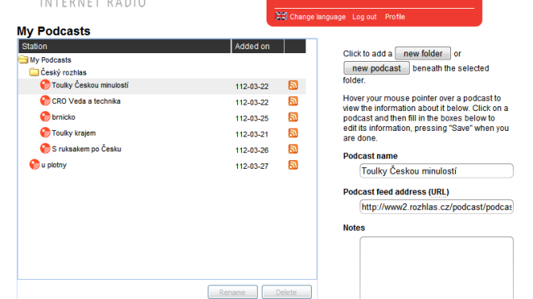Click the RSS feed icon for CRO Veda a technika
The width and height of the screenshot is (533, 299).
pyautogui.click(x=293, y=101)
